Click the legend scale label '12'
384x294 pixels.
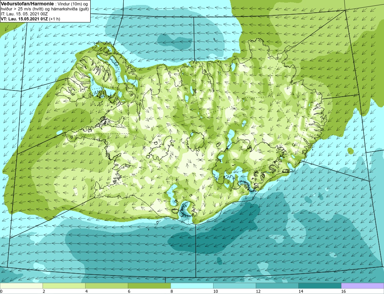pyautogui.click(x=258, y=291)
